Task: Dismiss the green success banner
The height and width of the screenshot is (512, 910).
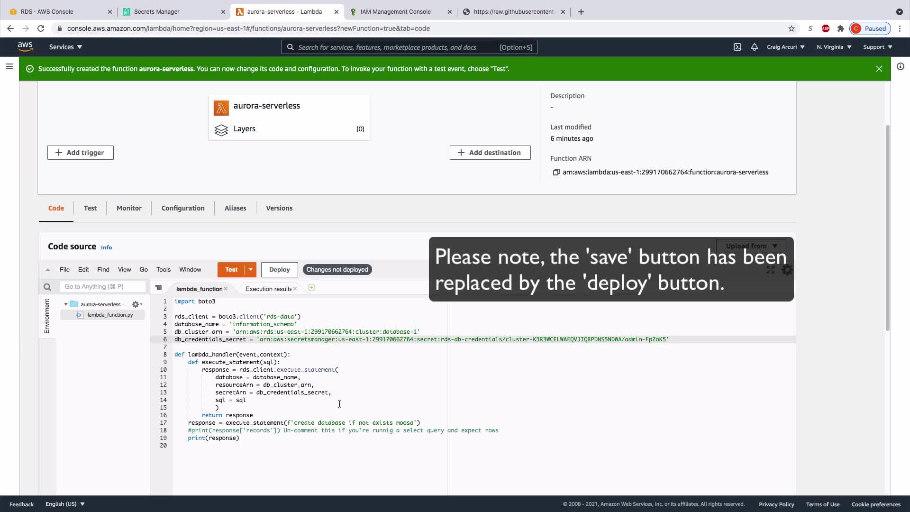Action: (879, 69)
